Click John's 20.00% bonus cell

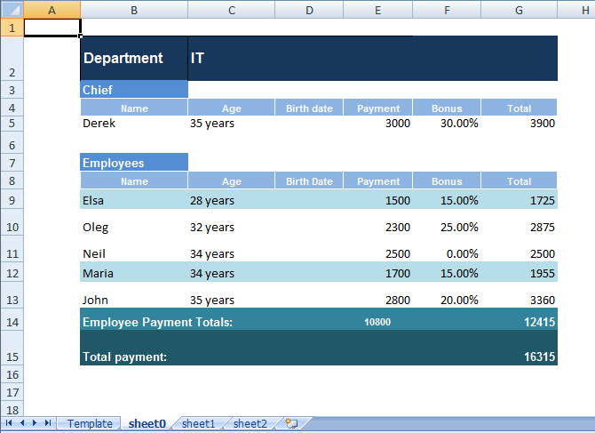coord(447,295)
